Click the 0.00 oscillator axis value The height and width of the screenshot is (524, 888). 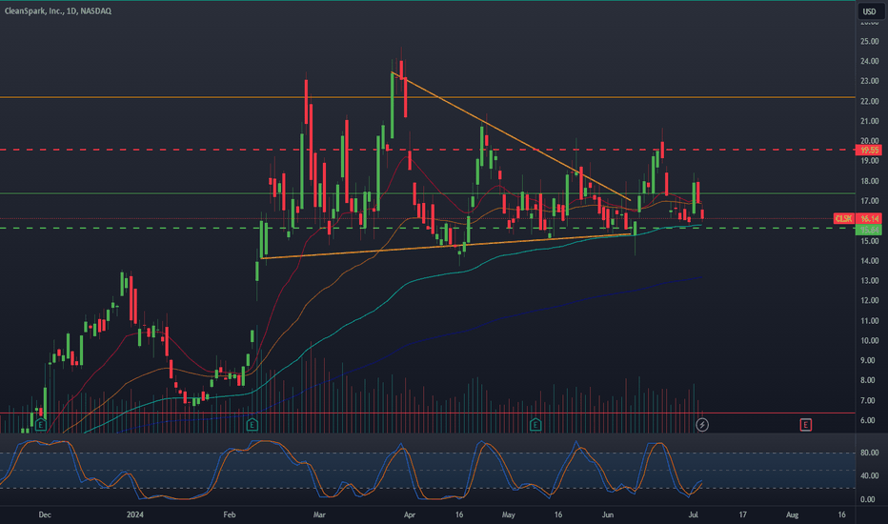(x=869, y=499)
